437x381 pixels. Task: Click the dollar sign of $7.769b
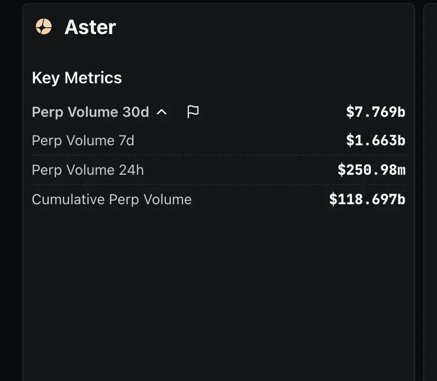click(350, 112)
